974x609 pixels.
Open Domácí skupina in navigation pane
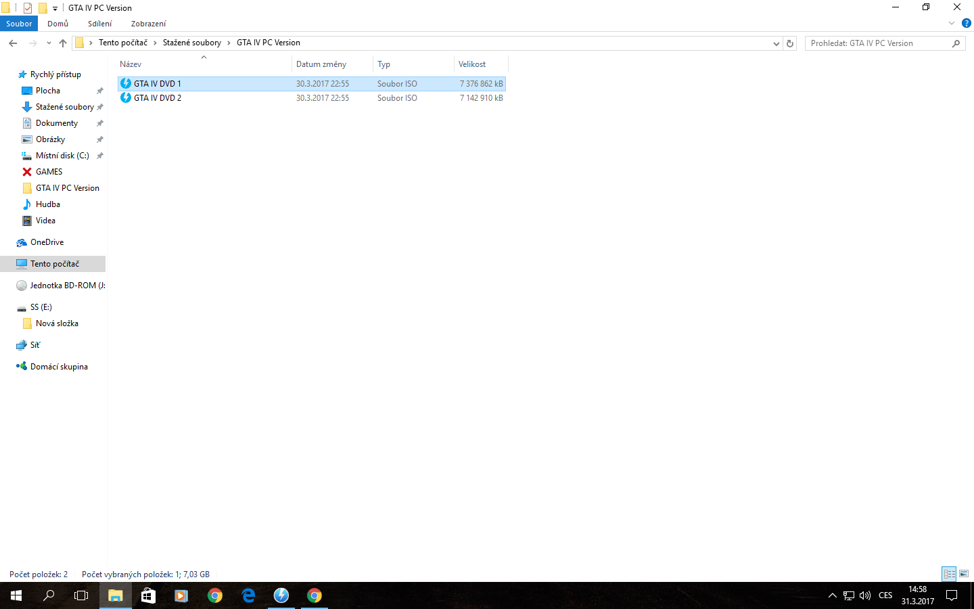[59, 367]
